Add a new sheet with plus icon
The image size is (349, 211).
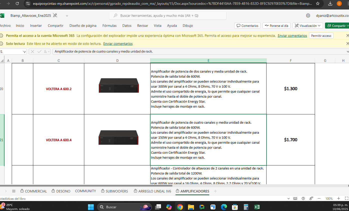tap(215, 191)
